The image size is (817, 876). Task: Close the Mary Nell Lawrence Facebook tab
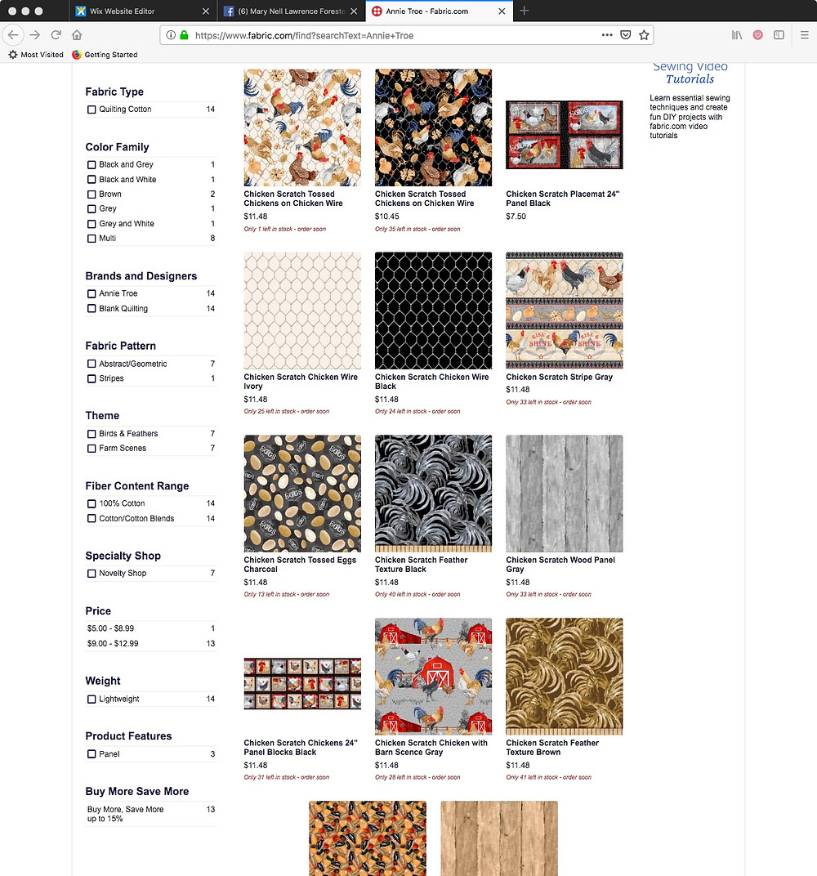[354, 11]
